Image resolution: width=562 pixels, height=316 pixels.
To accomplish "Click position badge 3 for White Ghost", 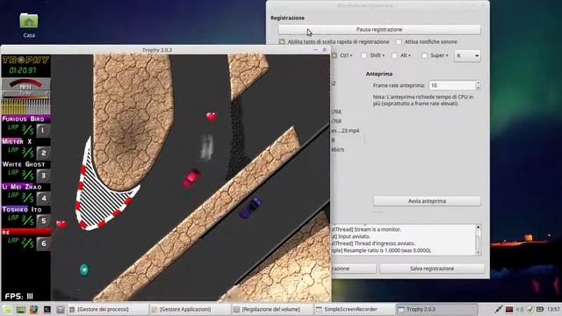I will (x=43, y=176).
